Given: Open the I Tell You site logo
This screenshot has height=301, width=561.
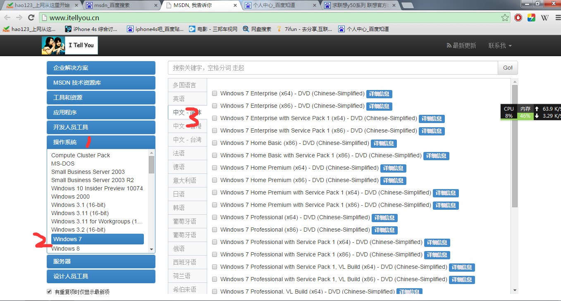Looking at the screenshot, I should (x=70, y=45).
